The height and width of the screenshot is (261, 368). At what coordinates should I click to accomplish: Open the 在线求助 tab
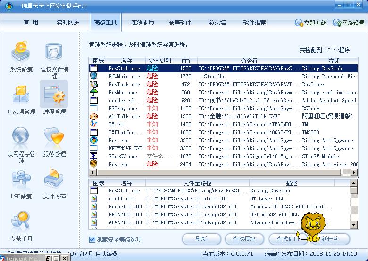pyautogui.click(x=142, y=23)
